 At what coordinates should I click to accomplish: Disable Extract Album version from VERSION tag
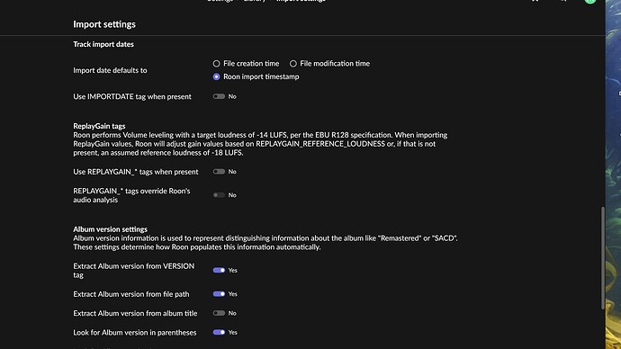(x=219, y=270)
